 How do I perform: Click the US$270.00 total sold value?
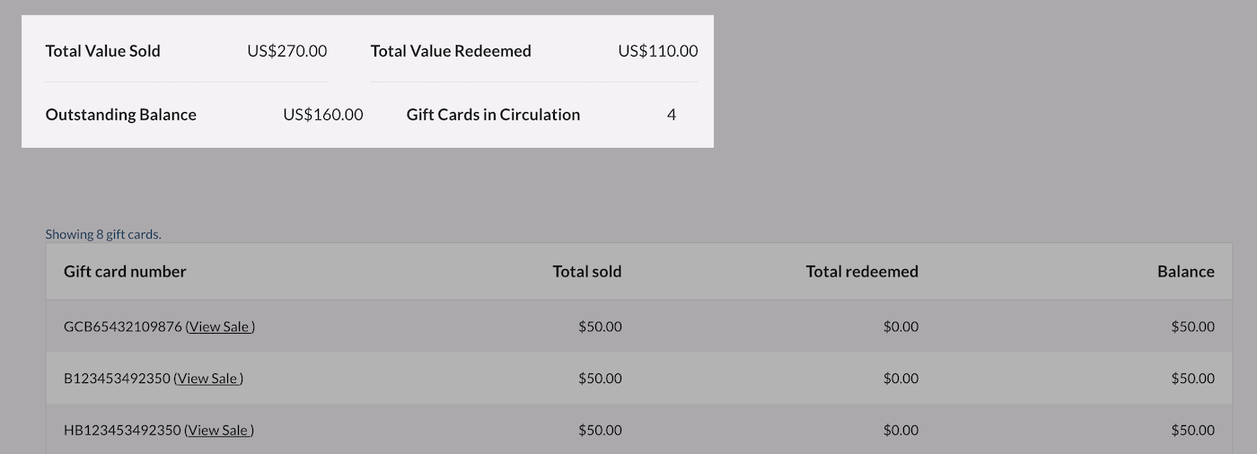[286, 51]
